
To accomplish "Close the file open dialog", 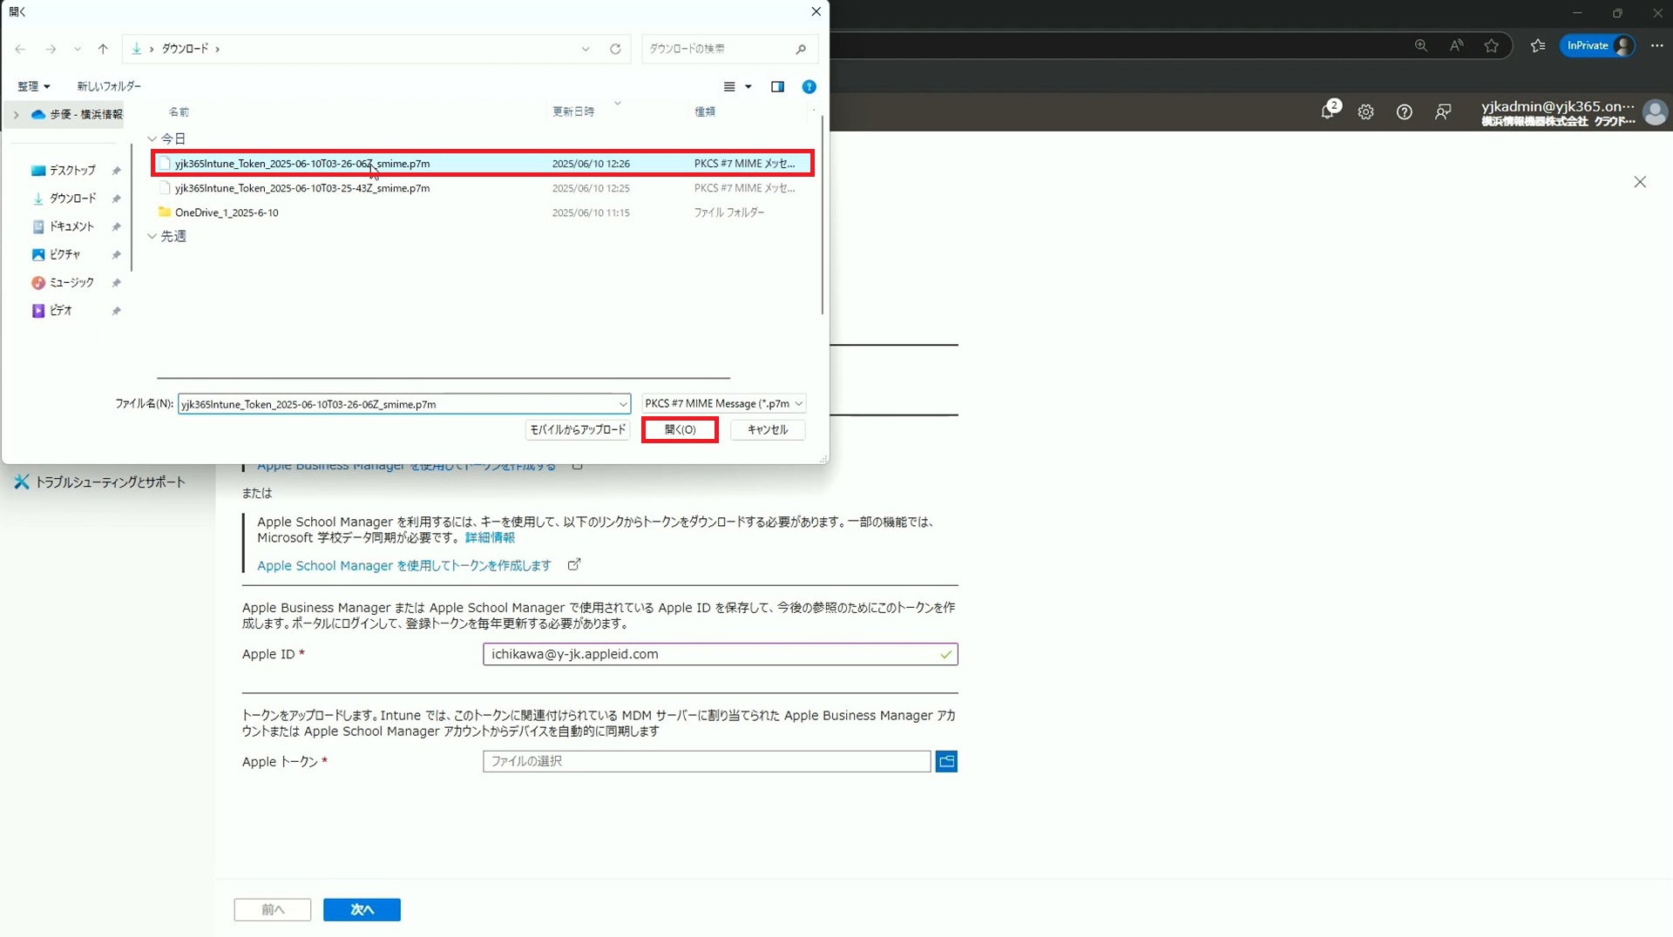I will point(816,11).
